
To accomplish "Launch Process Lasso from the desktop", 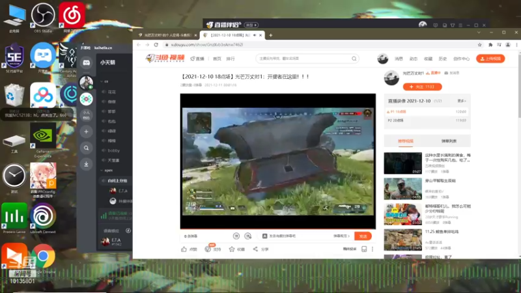I will 14,217.
